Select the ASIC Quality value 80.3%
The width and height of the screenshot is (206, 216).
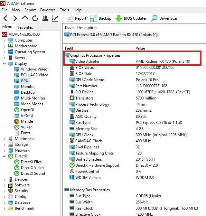pyautogui.click(x=141, y=117)
